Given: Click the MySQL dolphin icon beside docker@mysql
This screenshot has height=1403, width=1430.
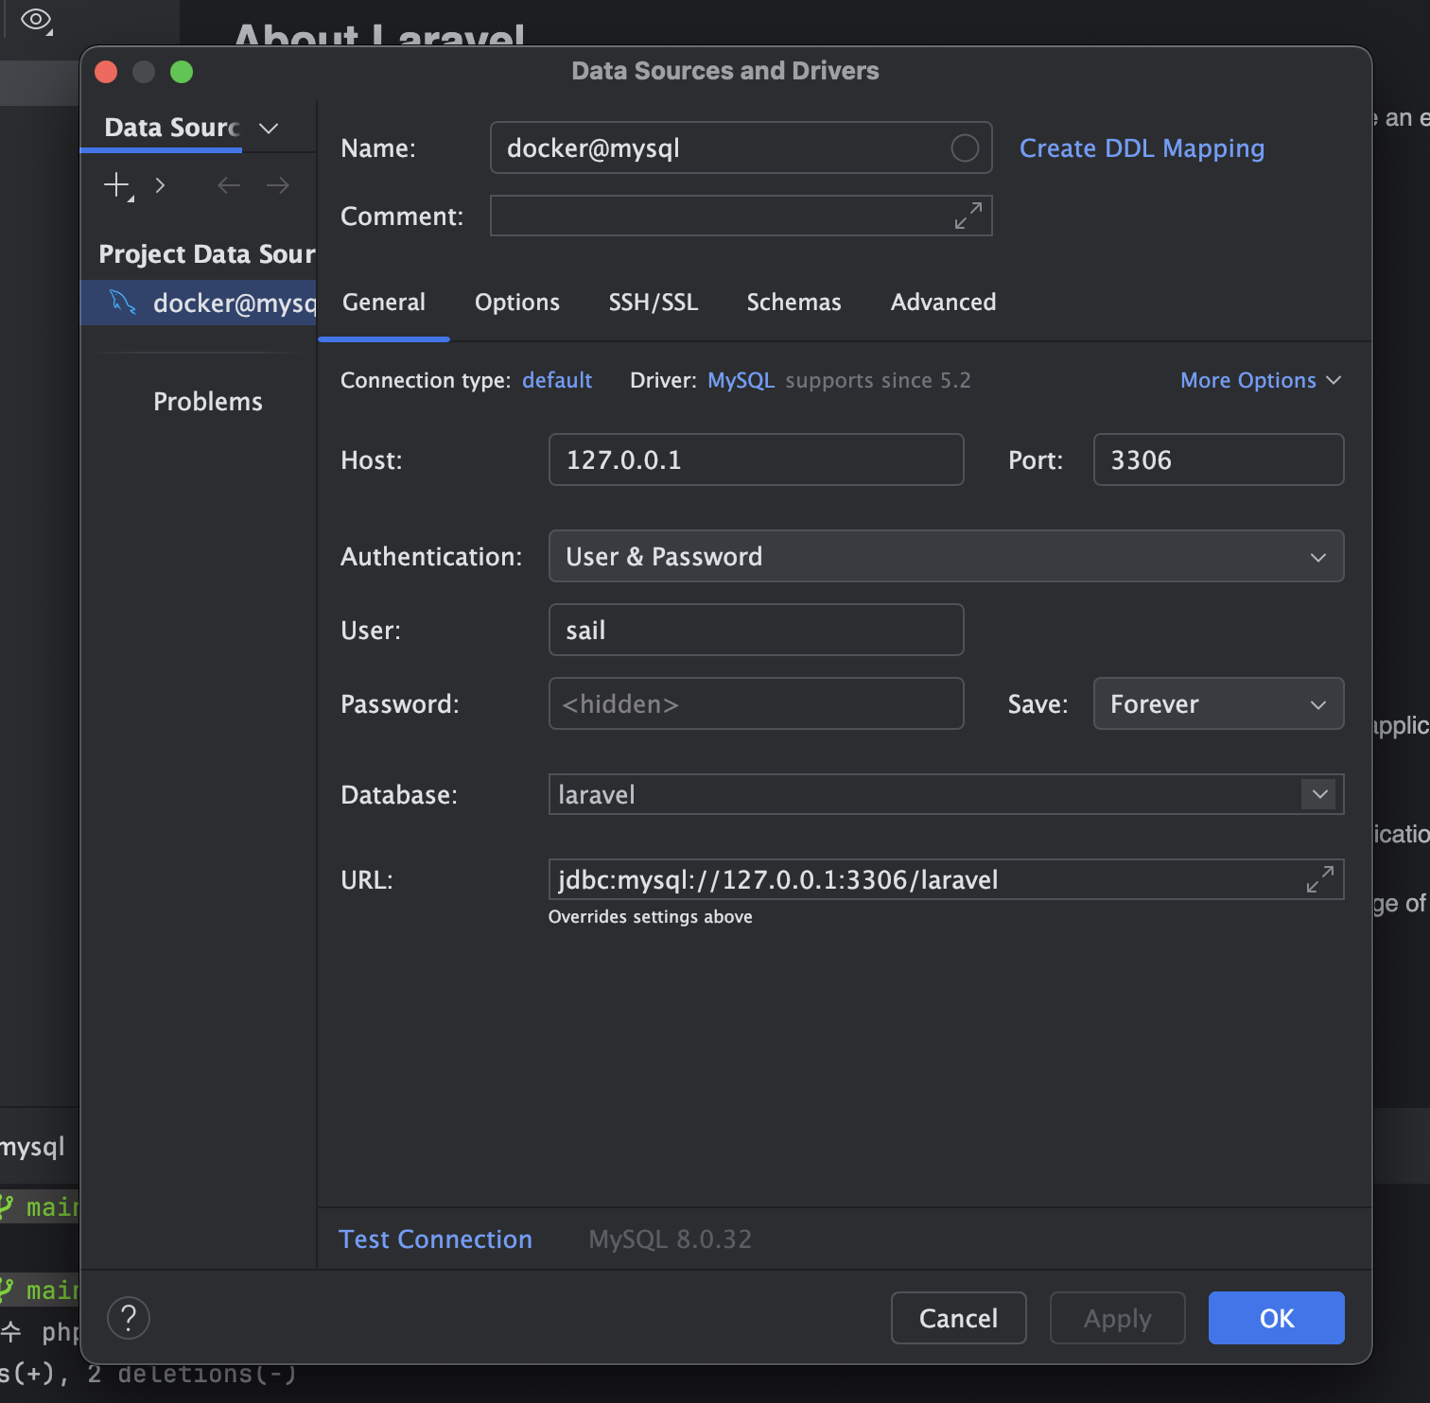Looking at the screenshot, I should coord(123,303).
